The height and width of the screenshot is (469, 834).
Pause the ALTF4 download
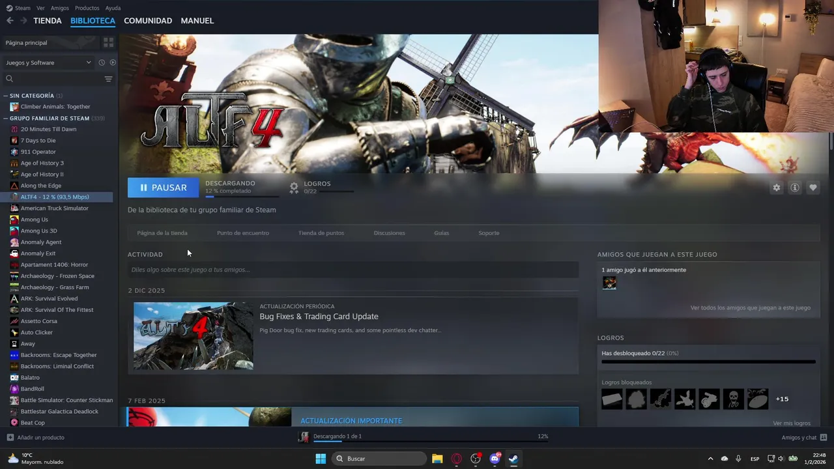(x=164, y=188)
